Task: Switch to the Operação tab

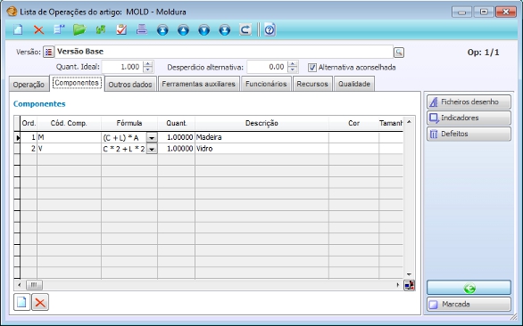Action: coord(29,85)
